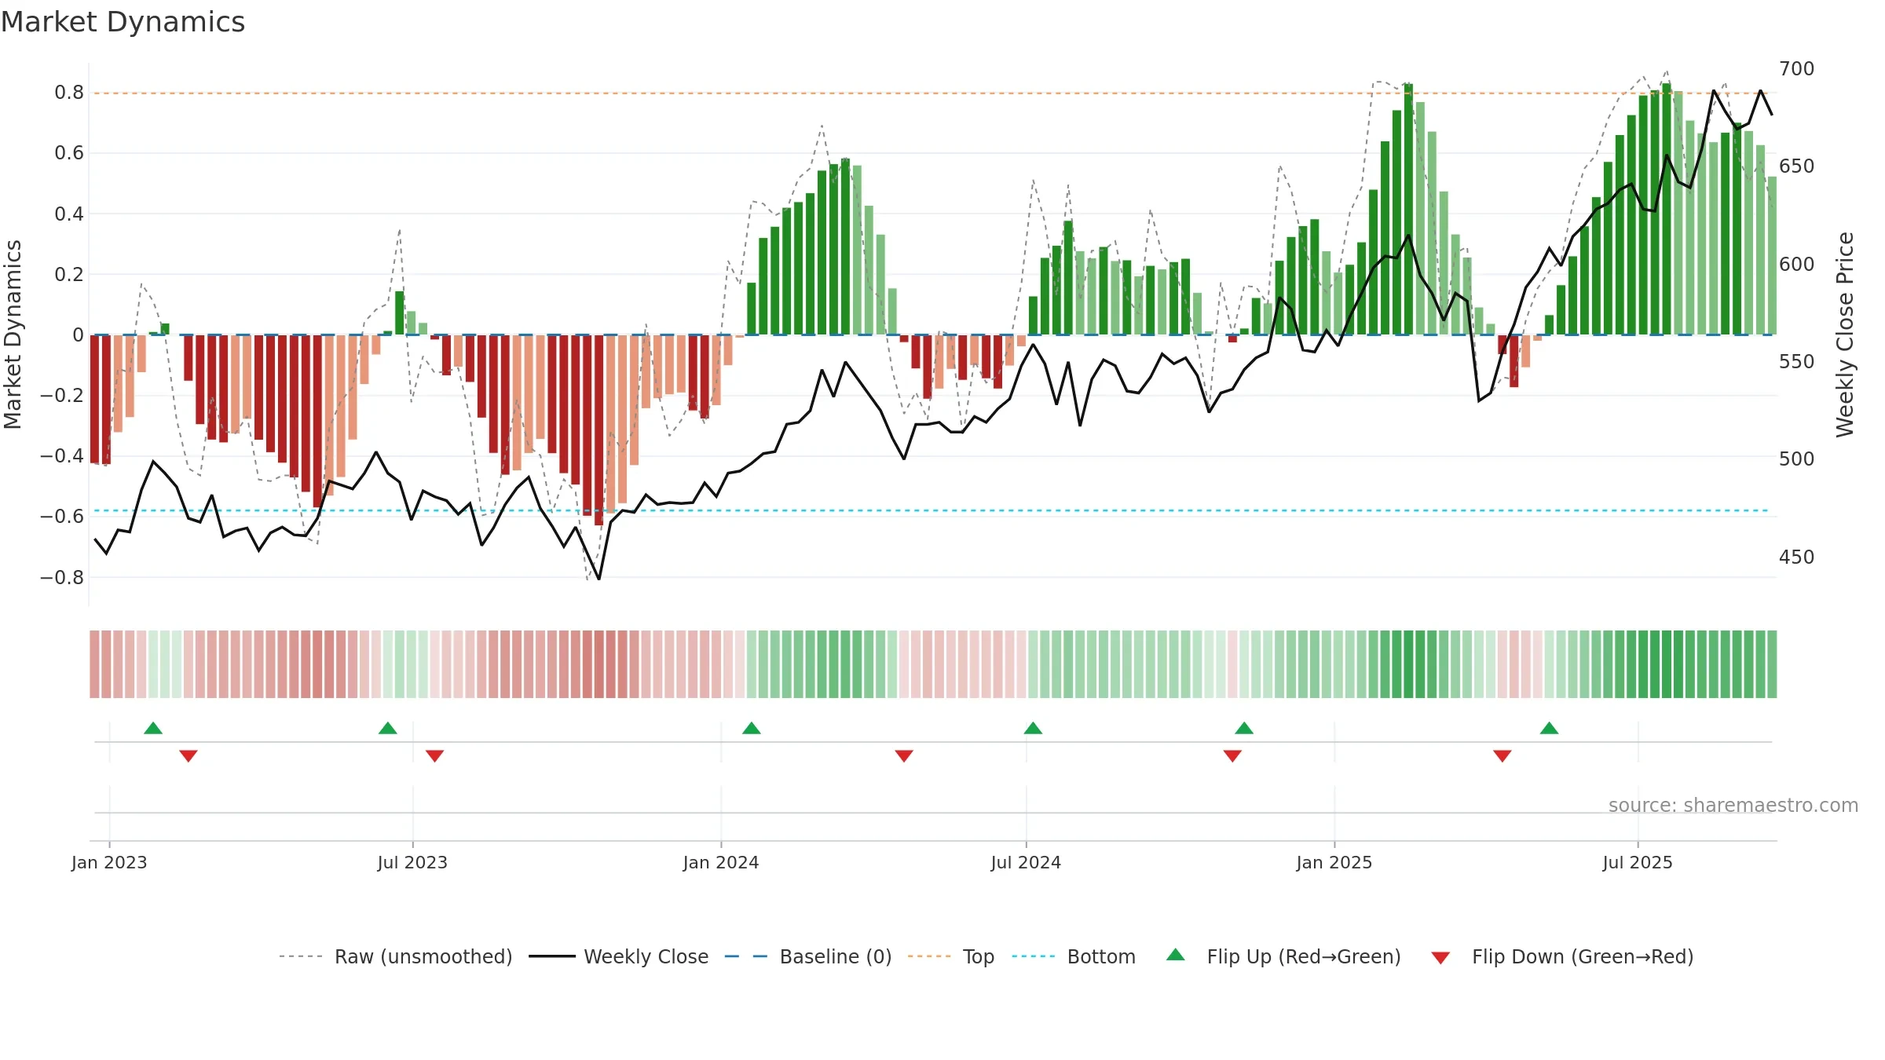The height and width of the screenshot is (1060, 1885).
Task: Click the −0.8 tick on left axis
Action: tap(62, 577)
